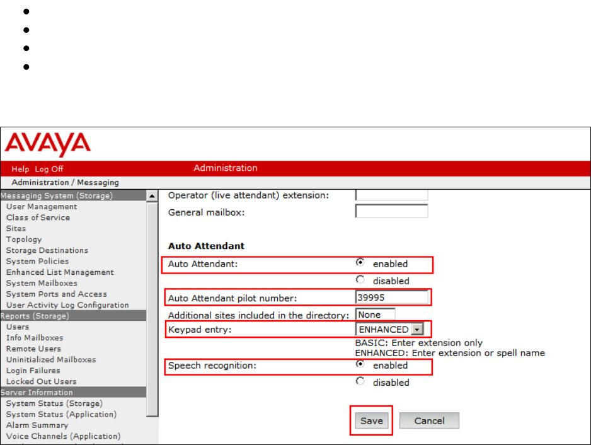
Task: Click the Save button
Action: [371, 420]
